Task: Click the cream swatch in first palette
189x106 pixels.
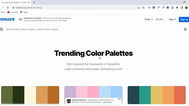Action: [30, 95]
